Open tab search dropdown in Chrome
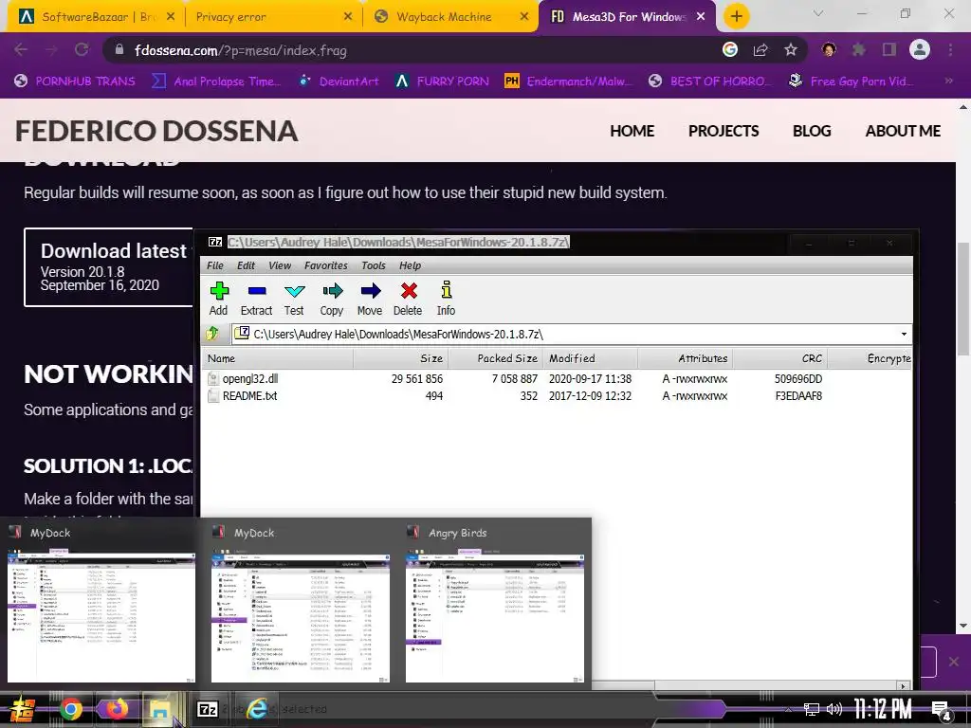 point(818,13)
